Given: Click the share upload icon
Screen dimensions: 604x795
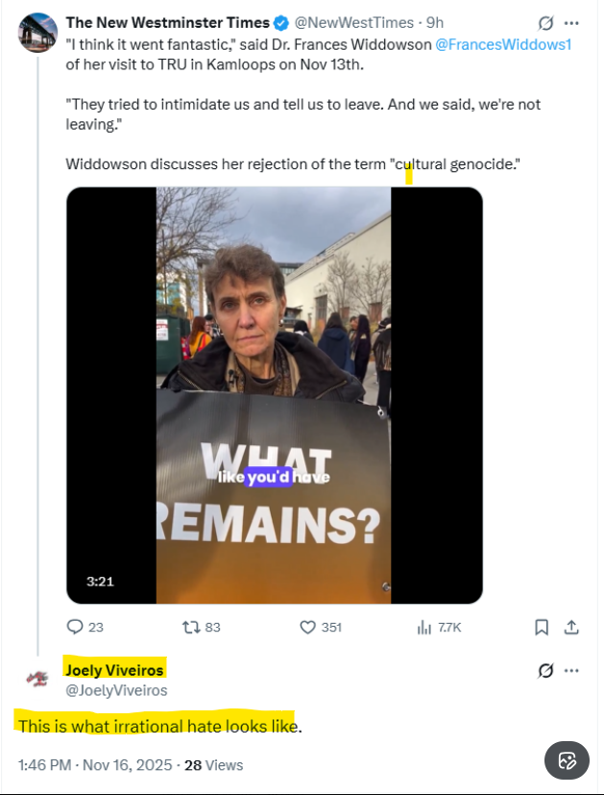Looking at the screenshot, I should (x=570, y=627).
